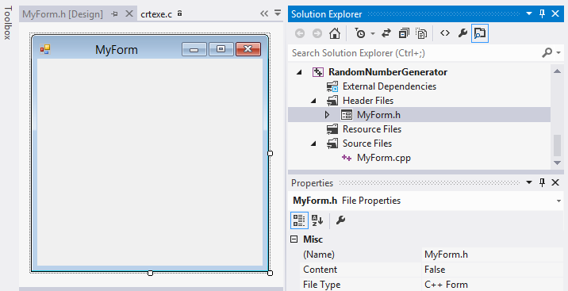
Task: Open the tab overflow chevrons
Action: coord(264,13)
